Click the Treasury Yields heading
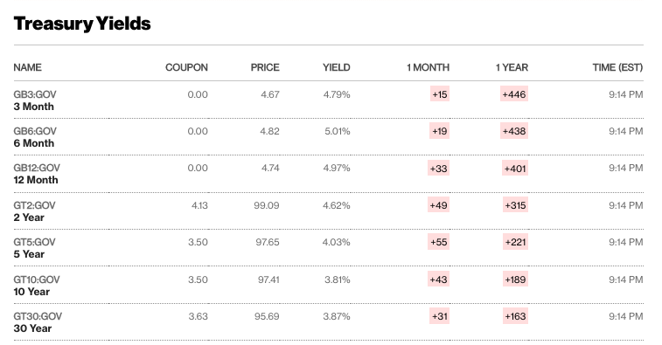The image size is (662, 345). pos(82,24)
